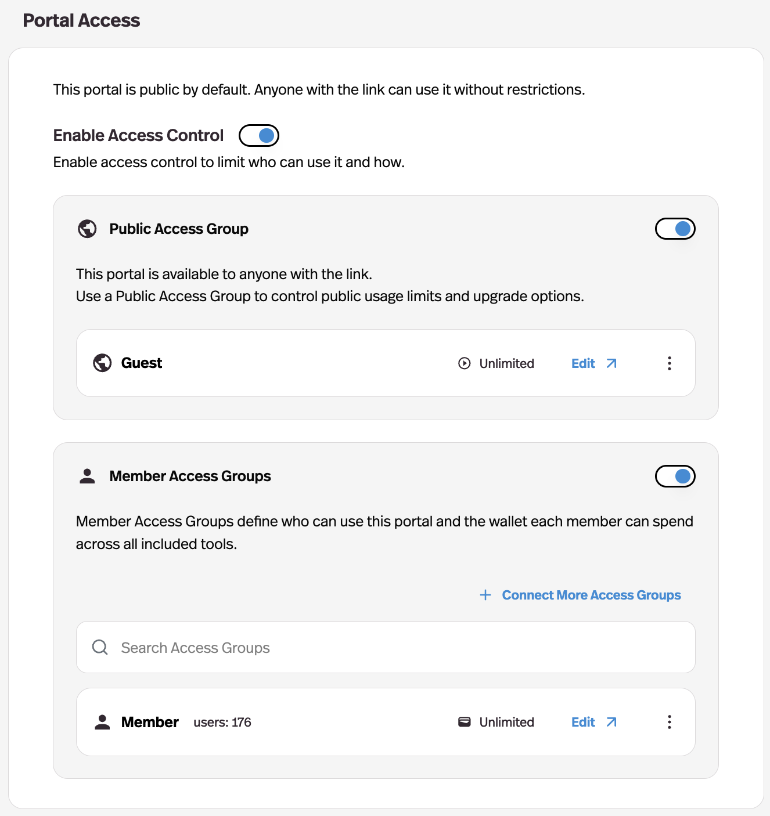Open the Member row three-dot menu
This screenshot has height=816, width=770.
pyautogui.click(x=670, y=722)
